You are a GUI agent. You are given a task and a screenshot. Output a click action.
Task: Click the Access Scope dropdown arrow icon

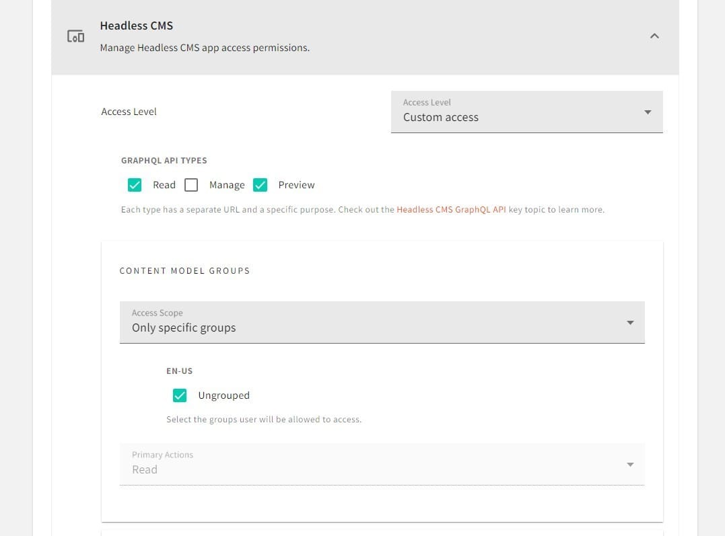coord(630,323)
